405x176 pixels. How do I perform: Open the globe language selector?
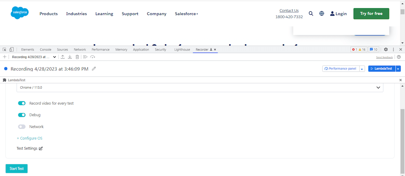(x=322, y=13)
